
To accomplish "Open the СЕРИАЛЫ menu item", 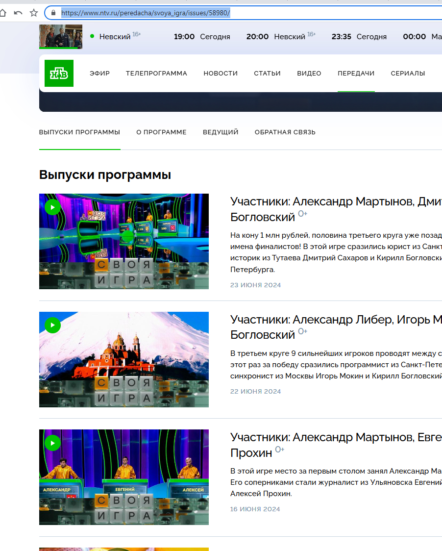I will (408, 74).
